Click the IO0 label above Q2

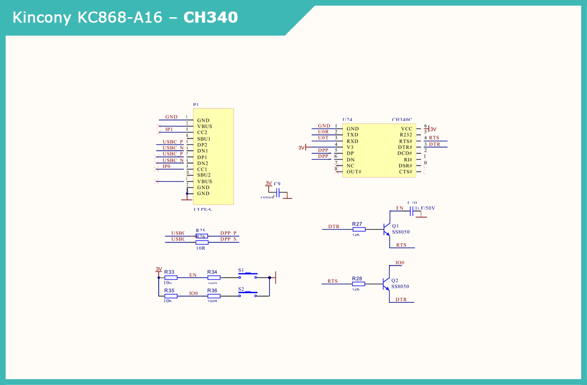point(400,263)
